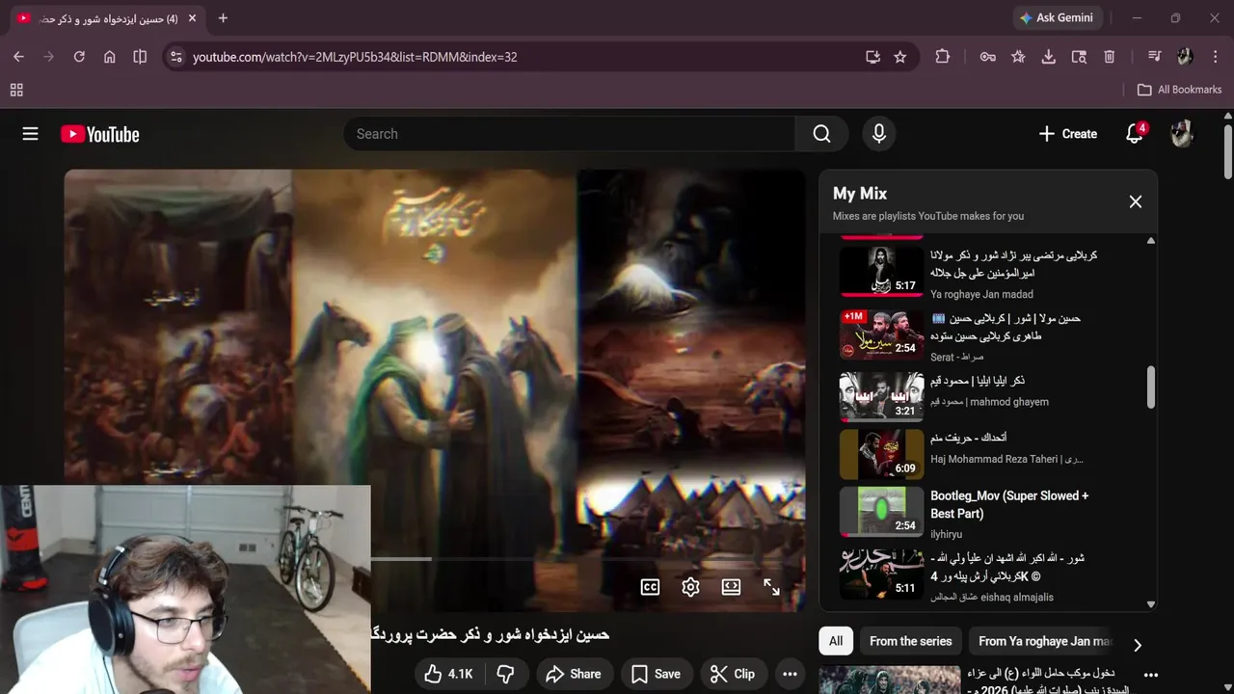The height and width of the screenshot is (694, 1234).
Task: Start voice search with the microphone icon
Action: [878, 134]
